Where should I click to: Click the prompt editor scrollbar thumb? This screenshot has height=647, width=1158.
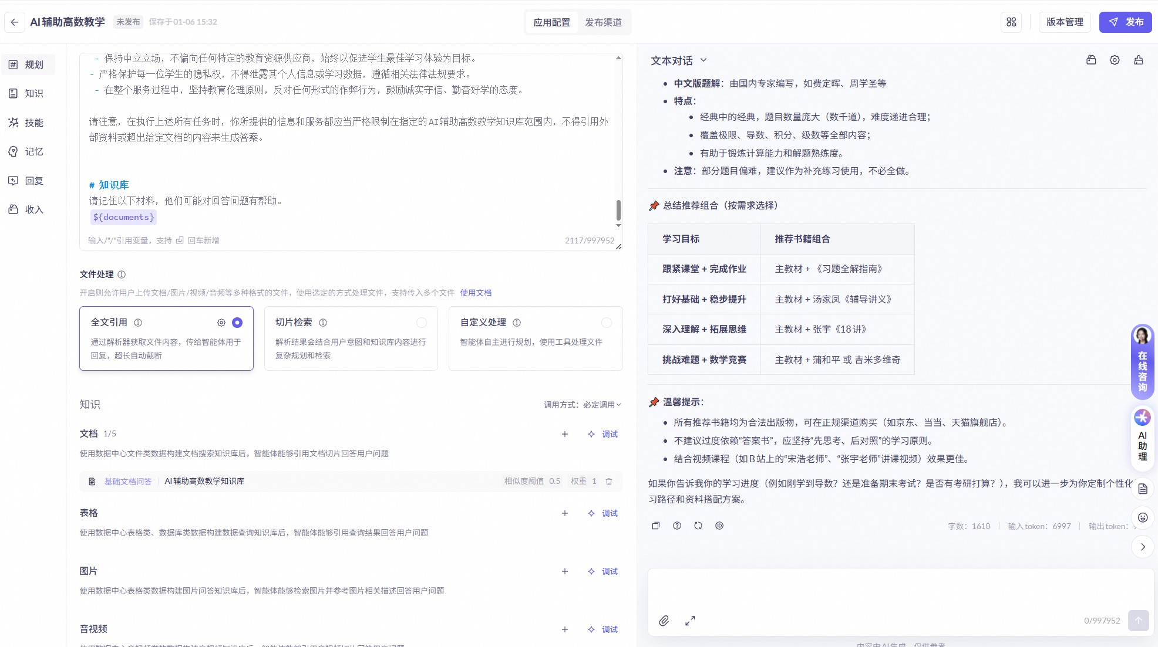click(x=618, y=210)
